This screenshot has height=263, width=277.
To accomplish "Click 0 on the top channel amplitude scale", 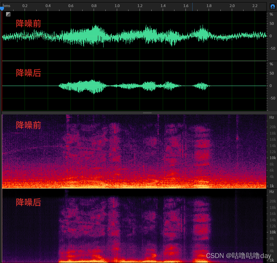I will click(271, 36).
